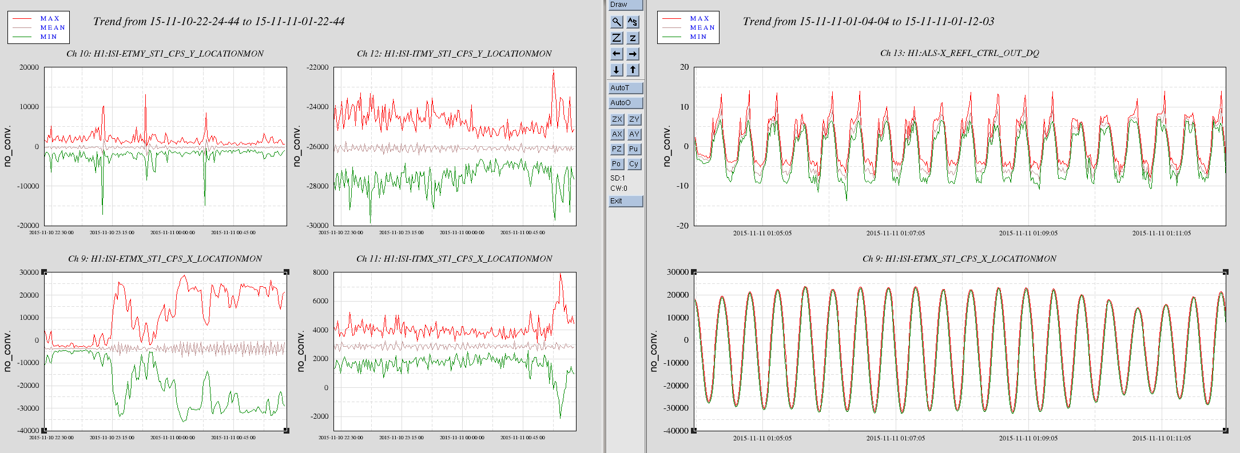Click the ZY button
The image size is (1240, 453).
(x=634, y=119)
